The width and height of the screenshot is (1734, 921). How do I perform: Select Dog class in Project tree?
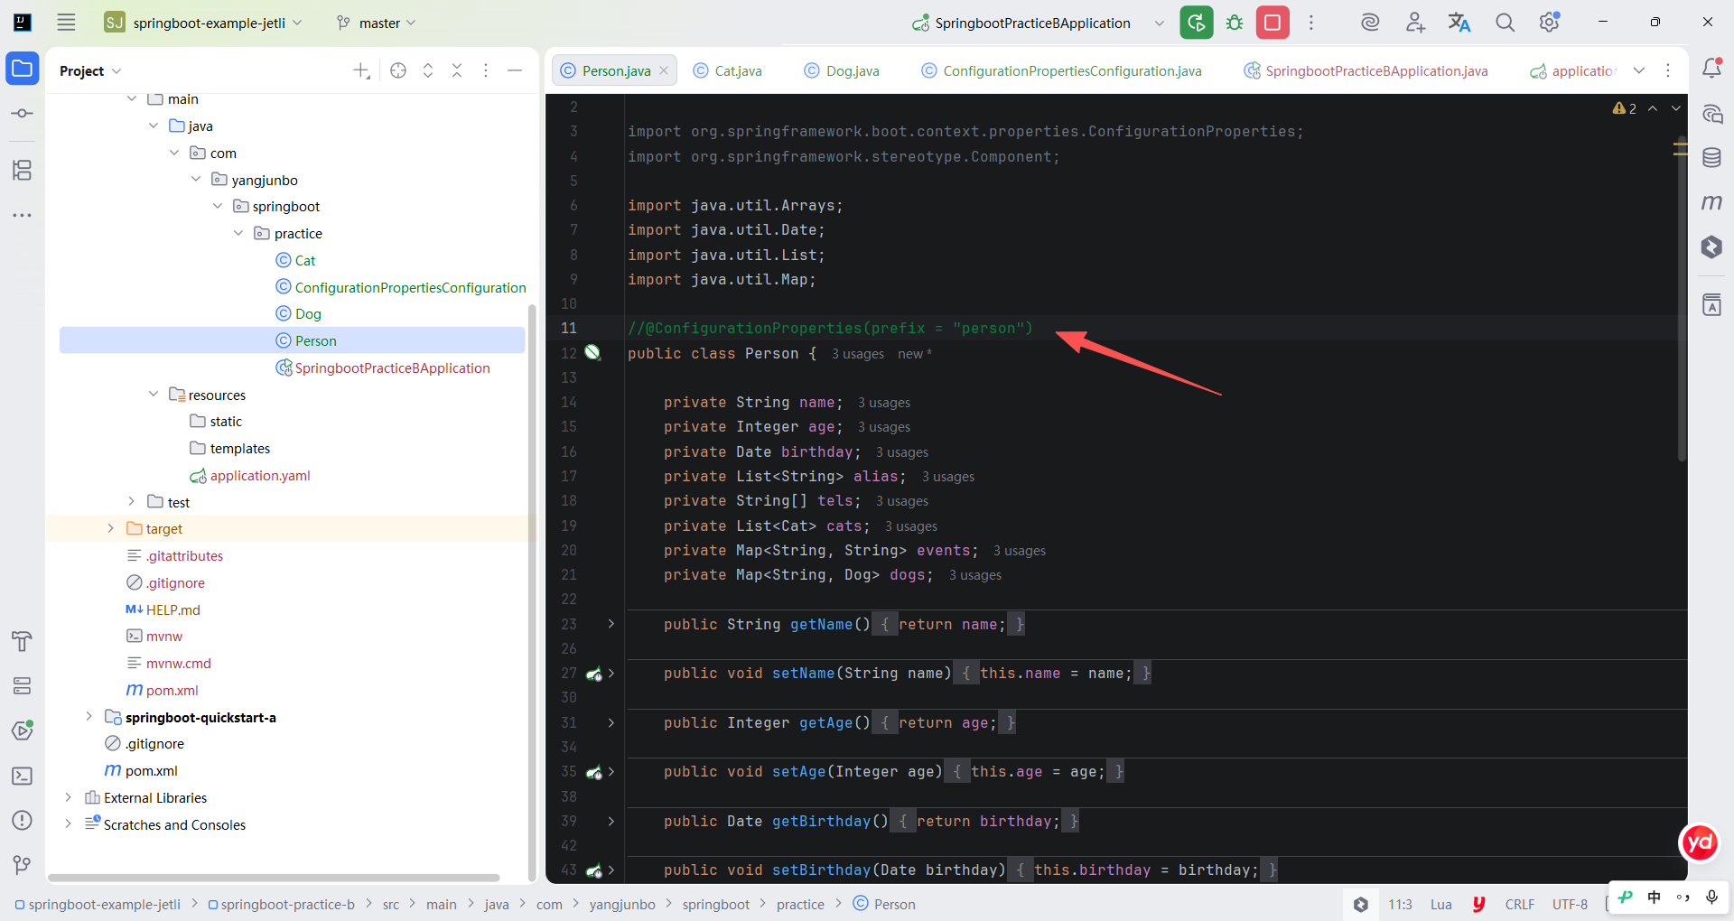tap(298, 314)
